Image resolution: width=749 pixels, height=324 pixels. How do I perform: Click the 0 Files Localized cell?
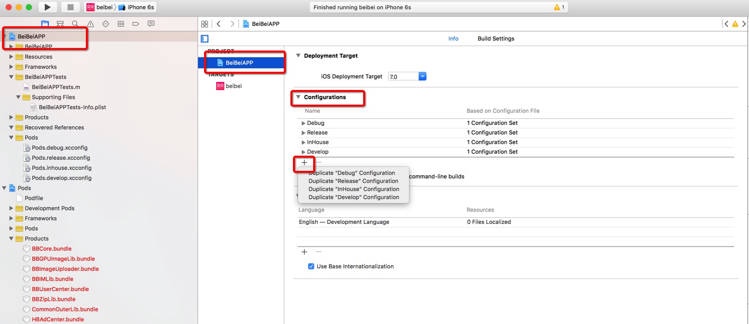point(489,222)
